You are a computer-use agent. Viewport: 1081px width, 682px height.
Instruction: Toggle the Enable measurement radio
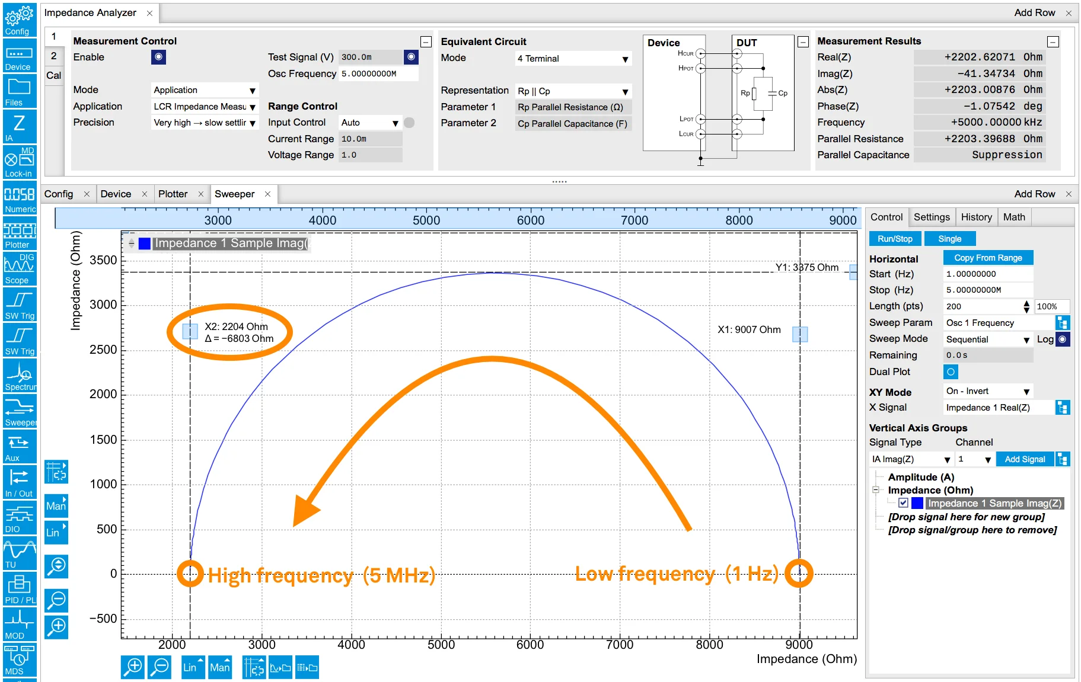(158, 57)
